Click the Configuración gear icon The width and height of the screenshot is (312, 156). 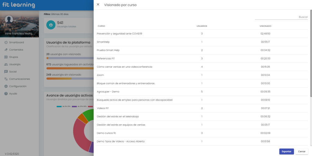point(6,86)
